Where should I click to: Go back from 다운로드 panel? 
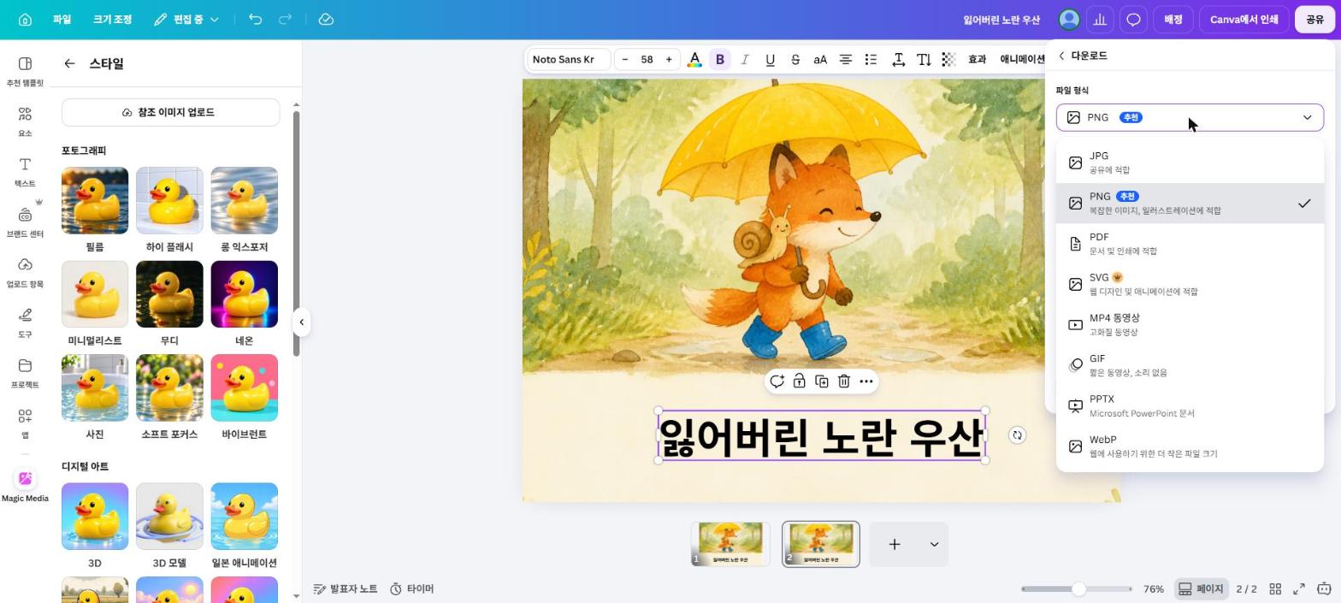1061,56
